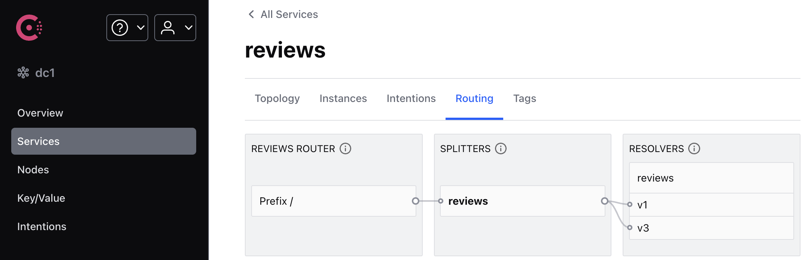Click the dc1 datacenter cluster icon
Screen dimensions: 805x260
click(23, 73)
